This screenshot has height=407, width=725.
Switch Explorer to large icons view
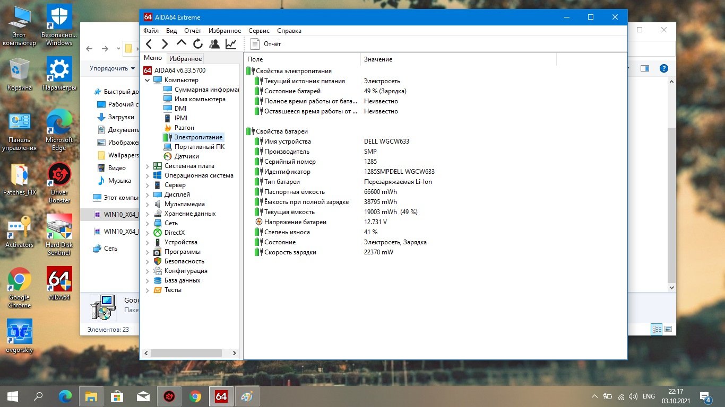[668, 329]
